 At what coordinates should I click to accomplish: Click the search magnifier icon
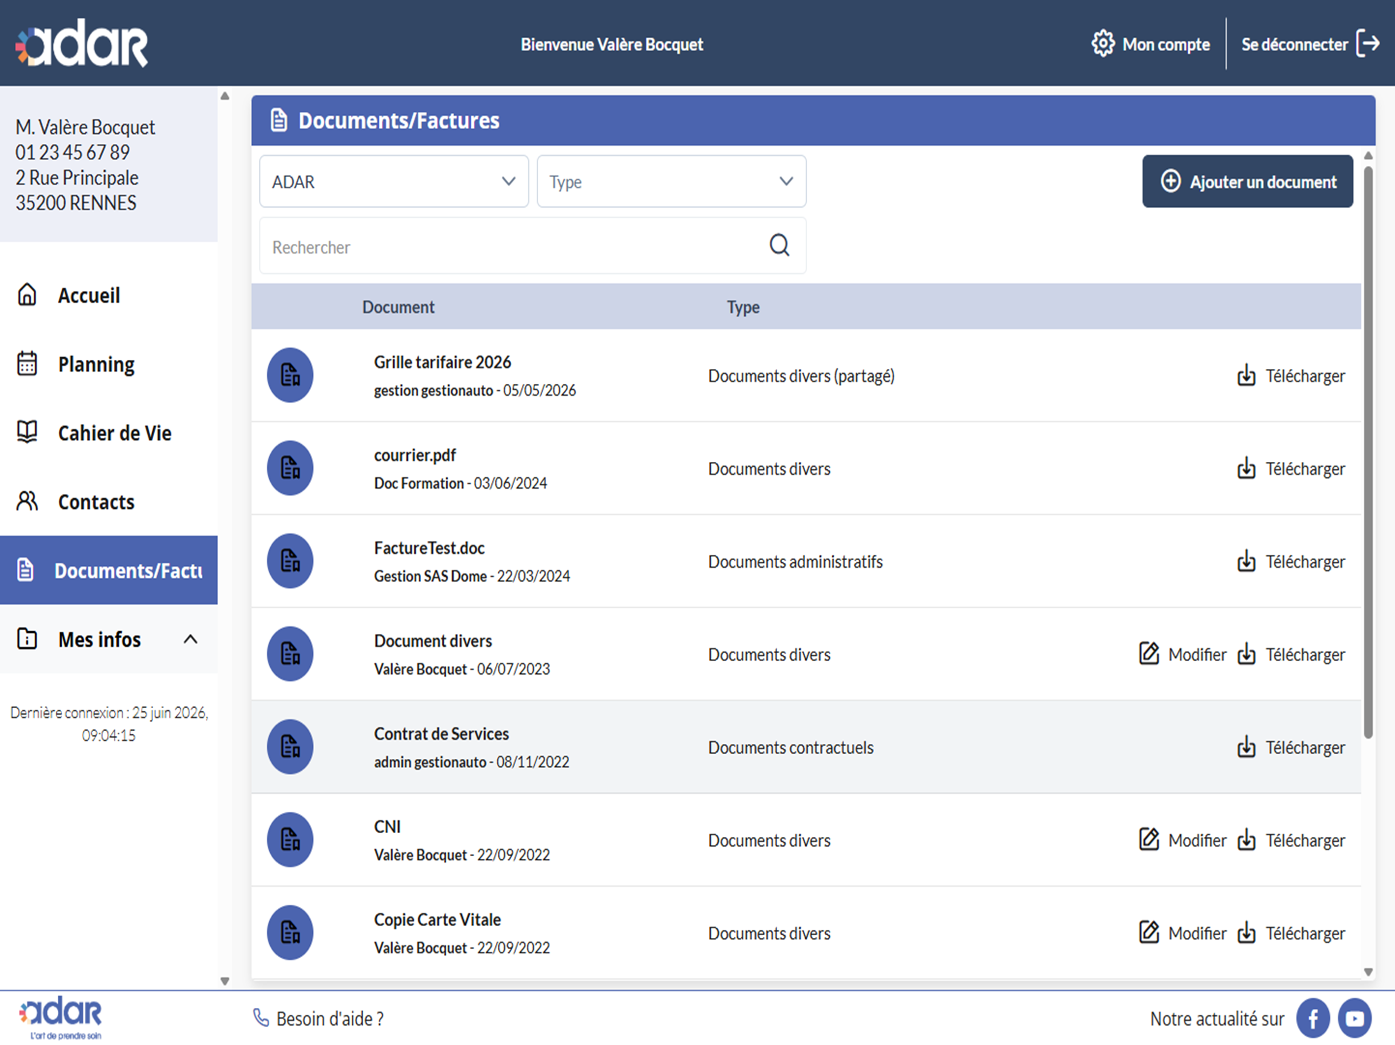pos(780,245)
